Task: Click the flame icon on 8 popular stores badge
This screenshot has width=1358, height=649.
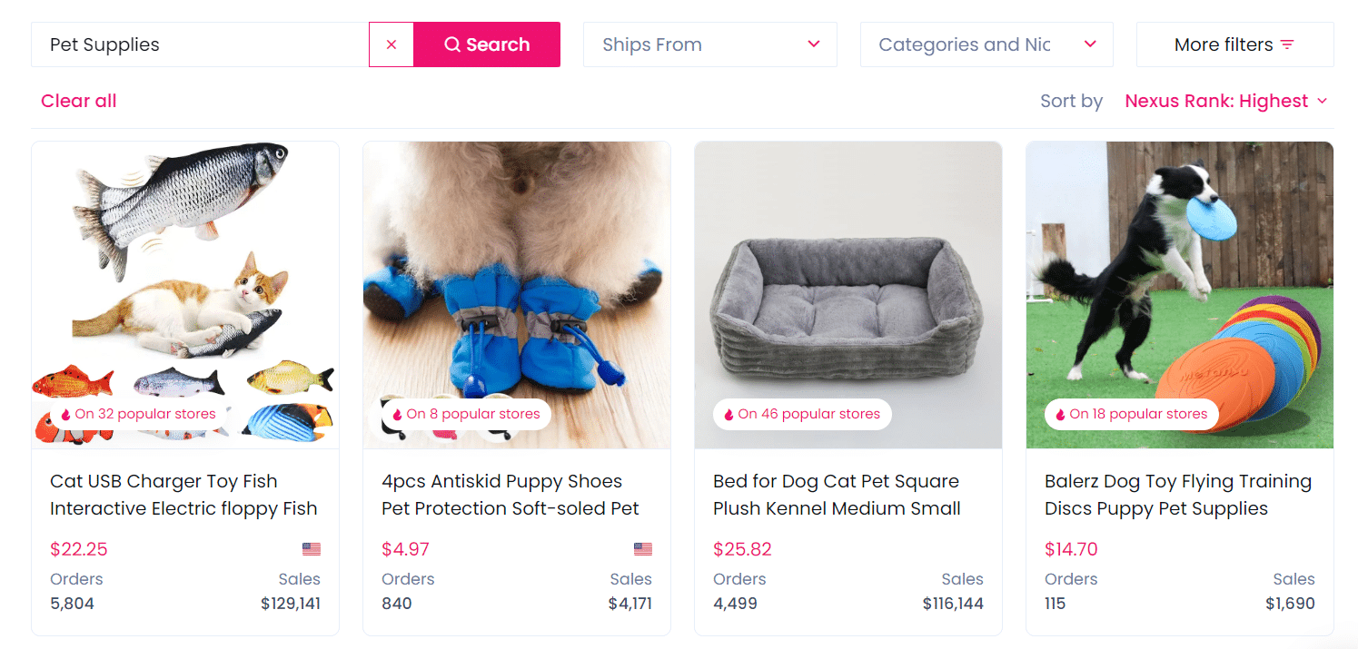Action: (397, 415)
